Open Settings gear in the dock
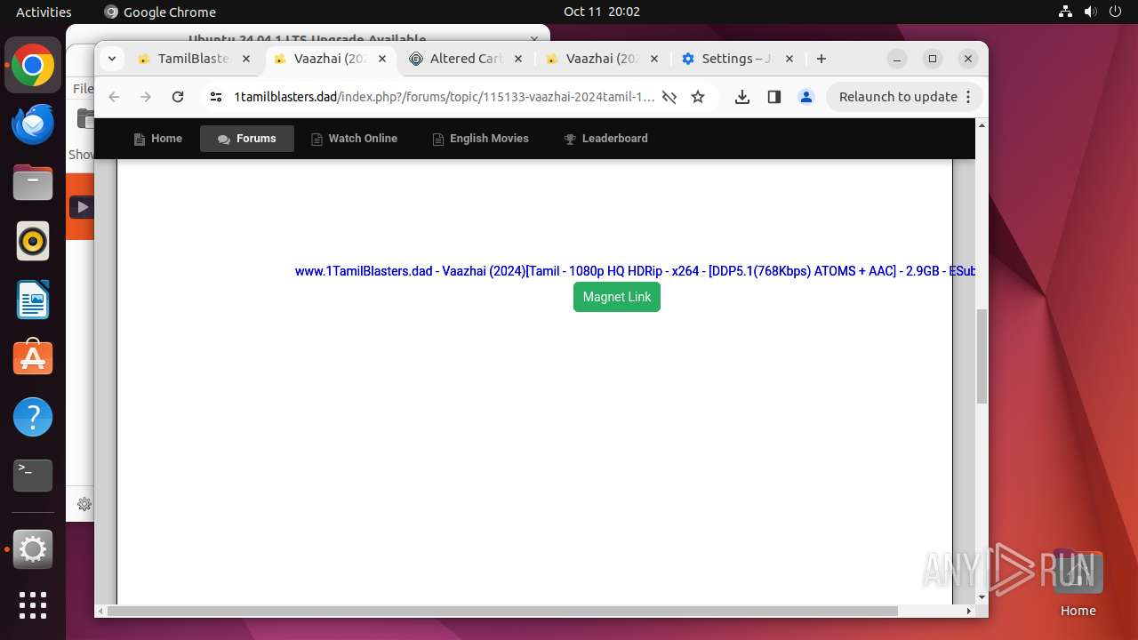This screenshot has height=640, width=1138. click(x=33, y=550)
